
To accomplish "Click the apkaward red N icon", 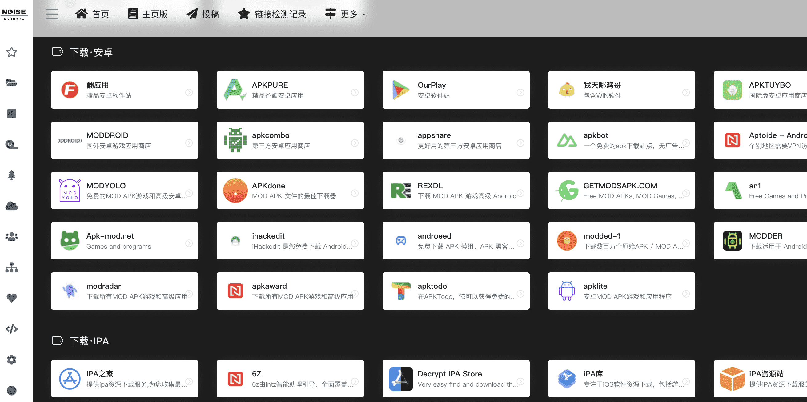I will pyautogui.click(x=235, y=291).
